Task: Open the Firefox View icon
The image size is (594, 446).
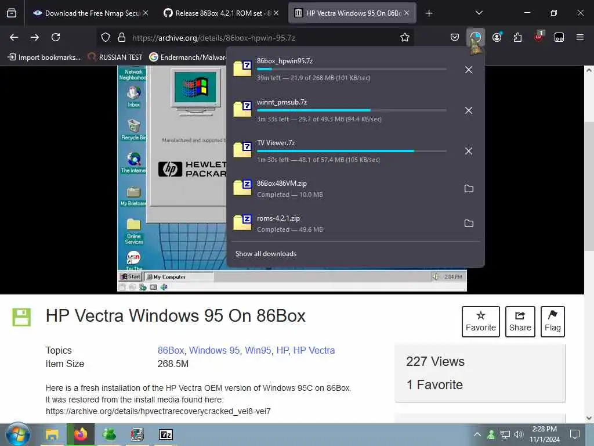Action: point(12,13)
